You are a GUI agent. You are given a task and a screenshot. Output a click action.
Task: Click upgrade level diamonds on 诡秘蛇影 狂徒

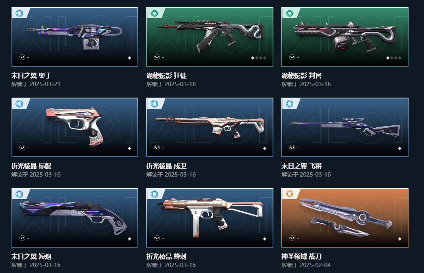(259, 58)
